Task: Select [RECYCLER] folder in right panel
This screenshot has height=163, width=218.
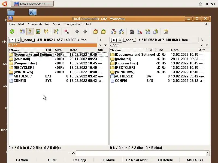Action: click(160, 67)
